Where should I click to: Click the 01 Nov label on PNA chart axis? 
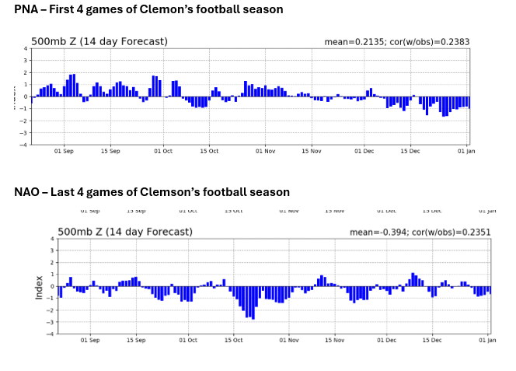pyautogui.click(x=266, y=151)
